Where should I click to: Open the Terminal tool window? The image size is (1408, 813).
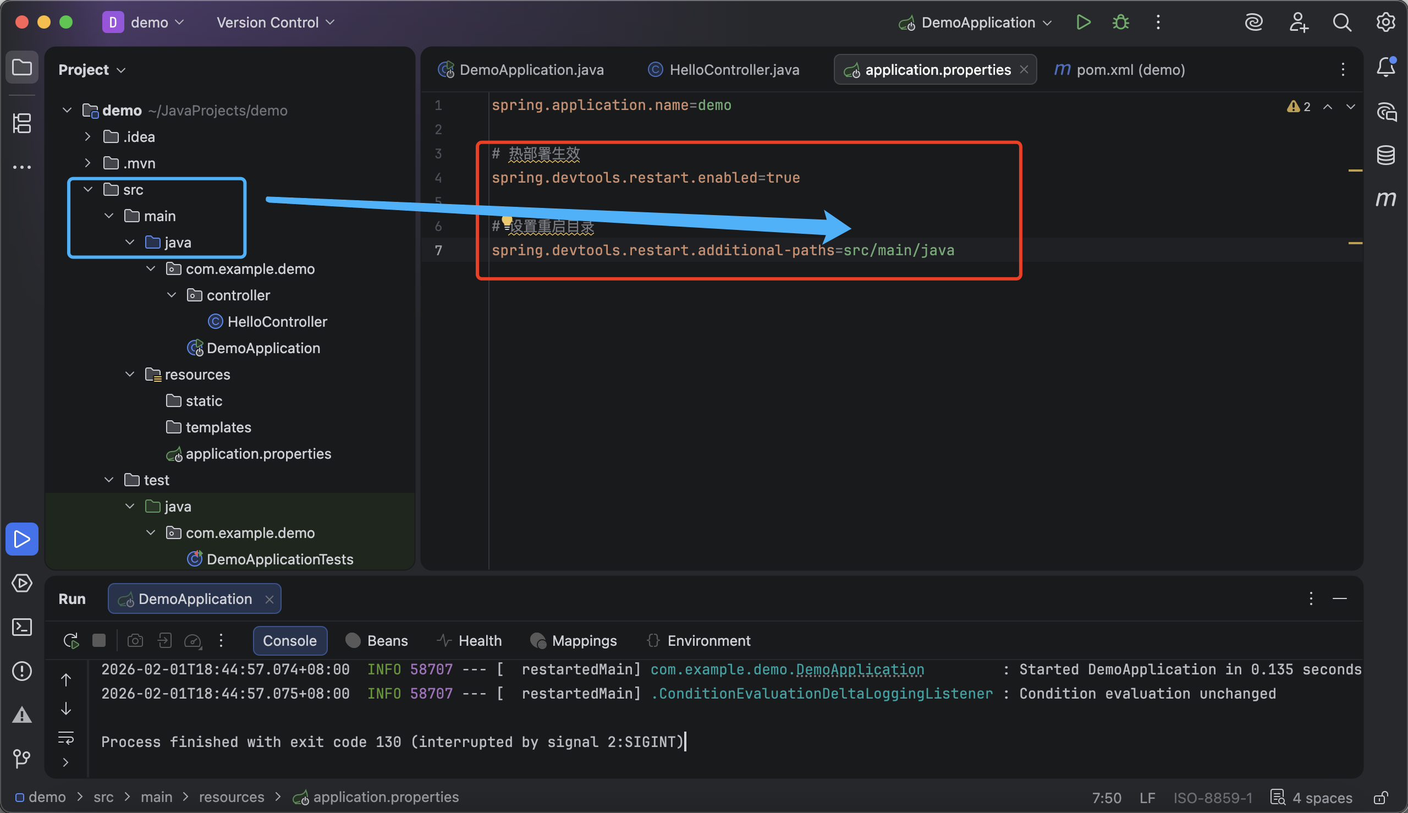tap(22, 627)
